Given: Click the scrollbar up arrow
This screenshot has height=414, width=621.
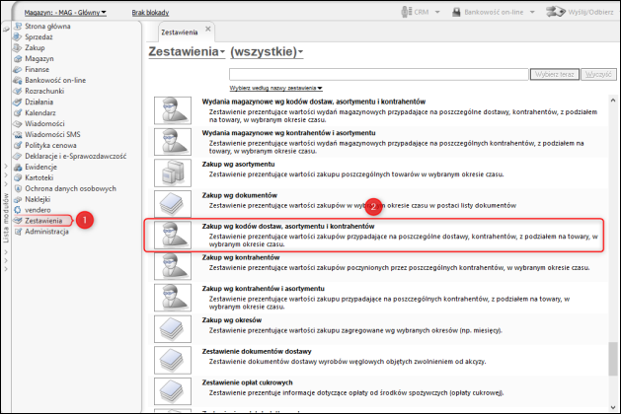Looking at the screenshot, I should click(x=613, y=101).
